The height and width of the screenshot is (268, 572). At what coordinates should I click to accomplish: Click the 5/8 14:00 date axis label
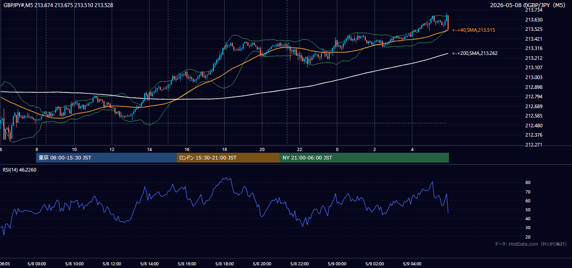click(149, 264)
